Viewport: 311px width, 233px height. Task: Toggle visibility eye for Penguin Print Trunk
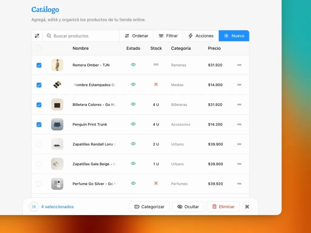133,124
